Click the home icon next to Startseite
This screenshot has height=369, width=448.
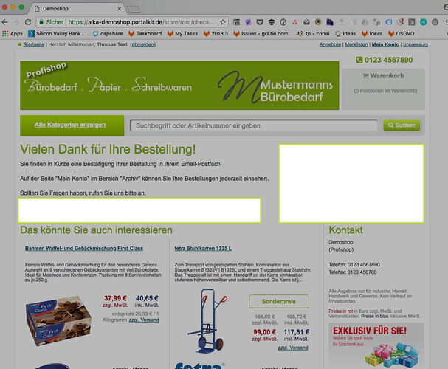[x=20, y=45]
